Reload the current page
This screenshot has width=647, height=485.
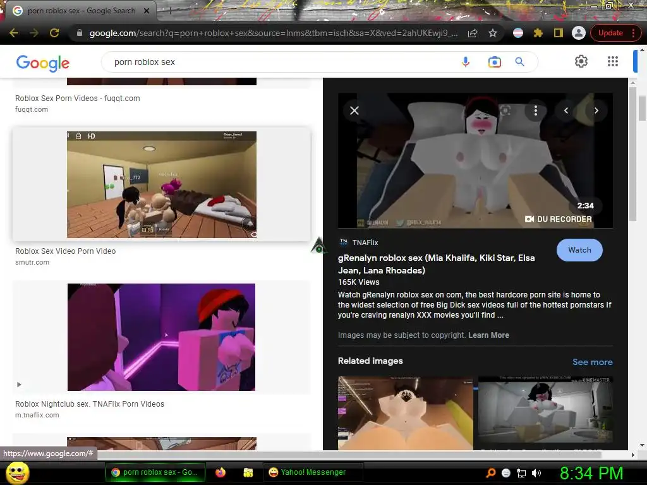point(54,33)
